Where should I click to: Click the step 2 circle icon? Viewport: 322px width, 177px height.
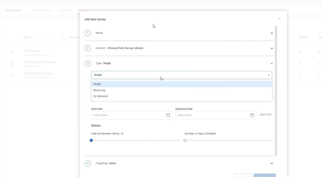[x=88, y=48]
